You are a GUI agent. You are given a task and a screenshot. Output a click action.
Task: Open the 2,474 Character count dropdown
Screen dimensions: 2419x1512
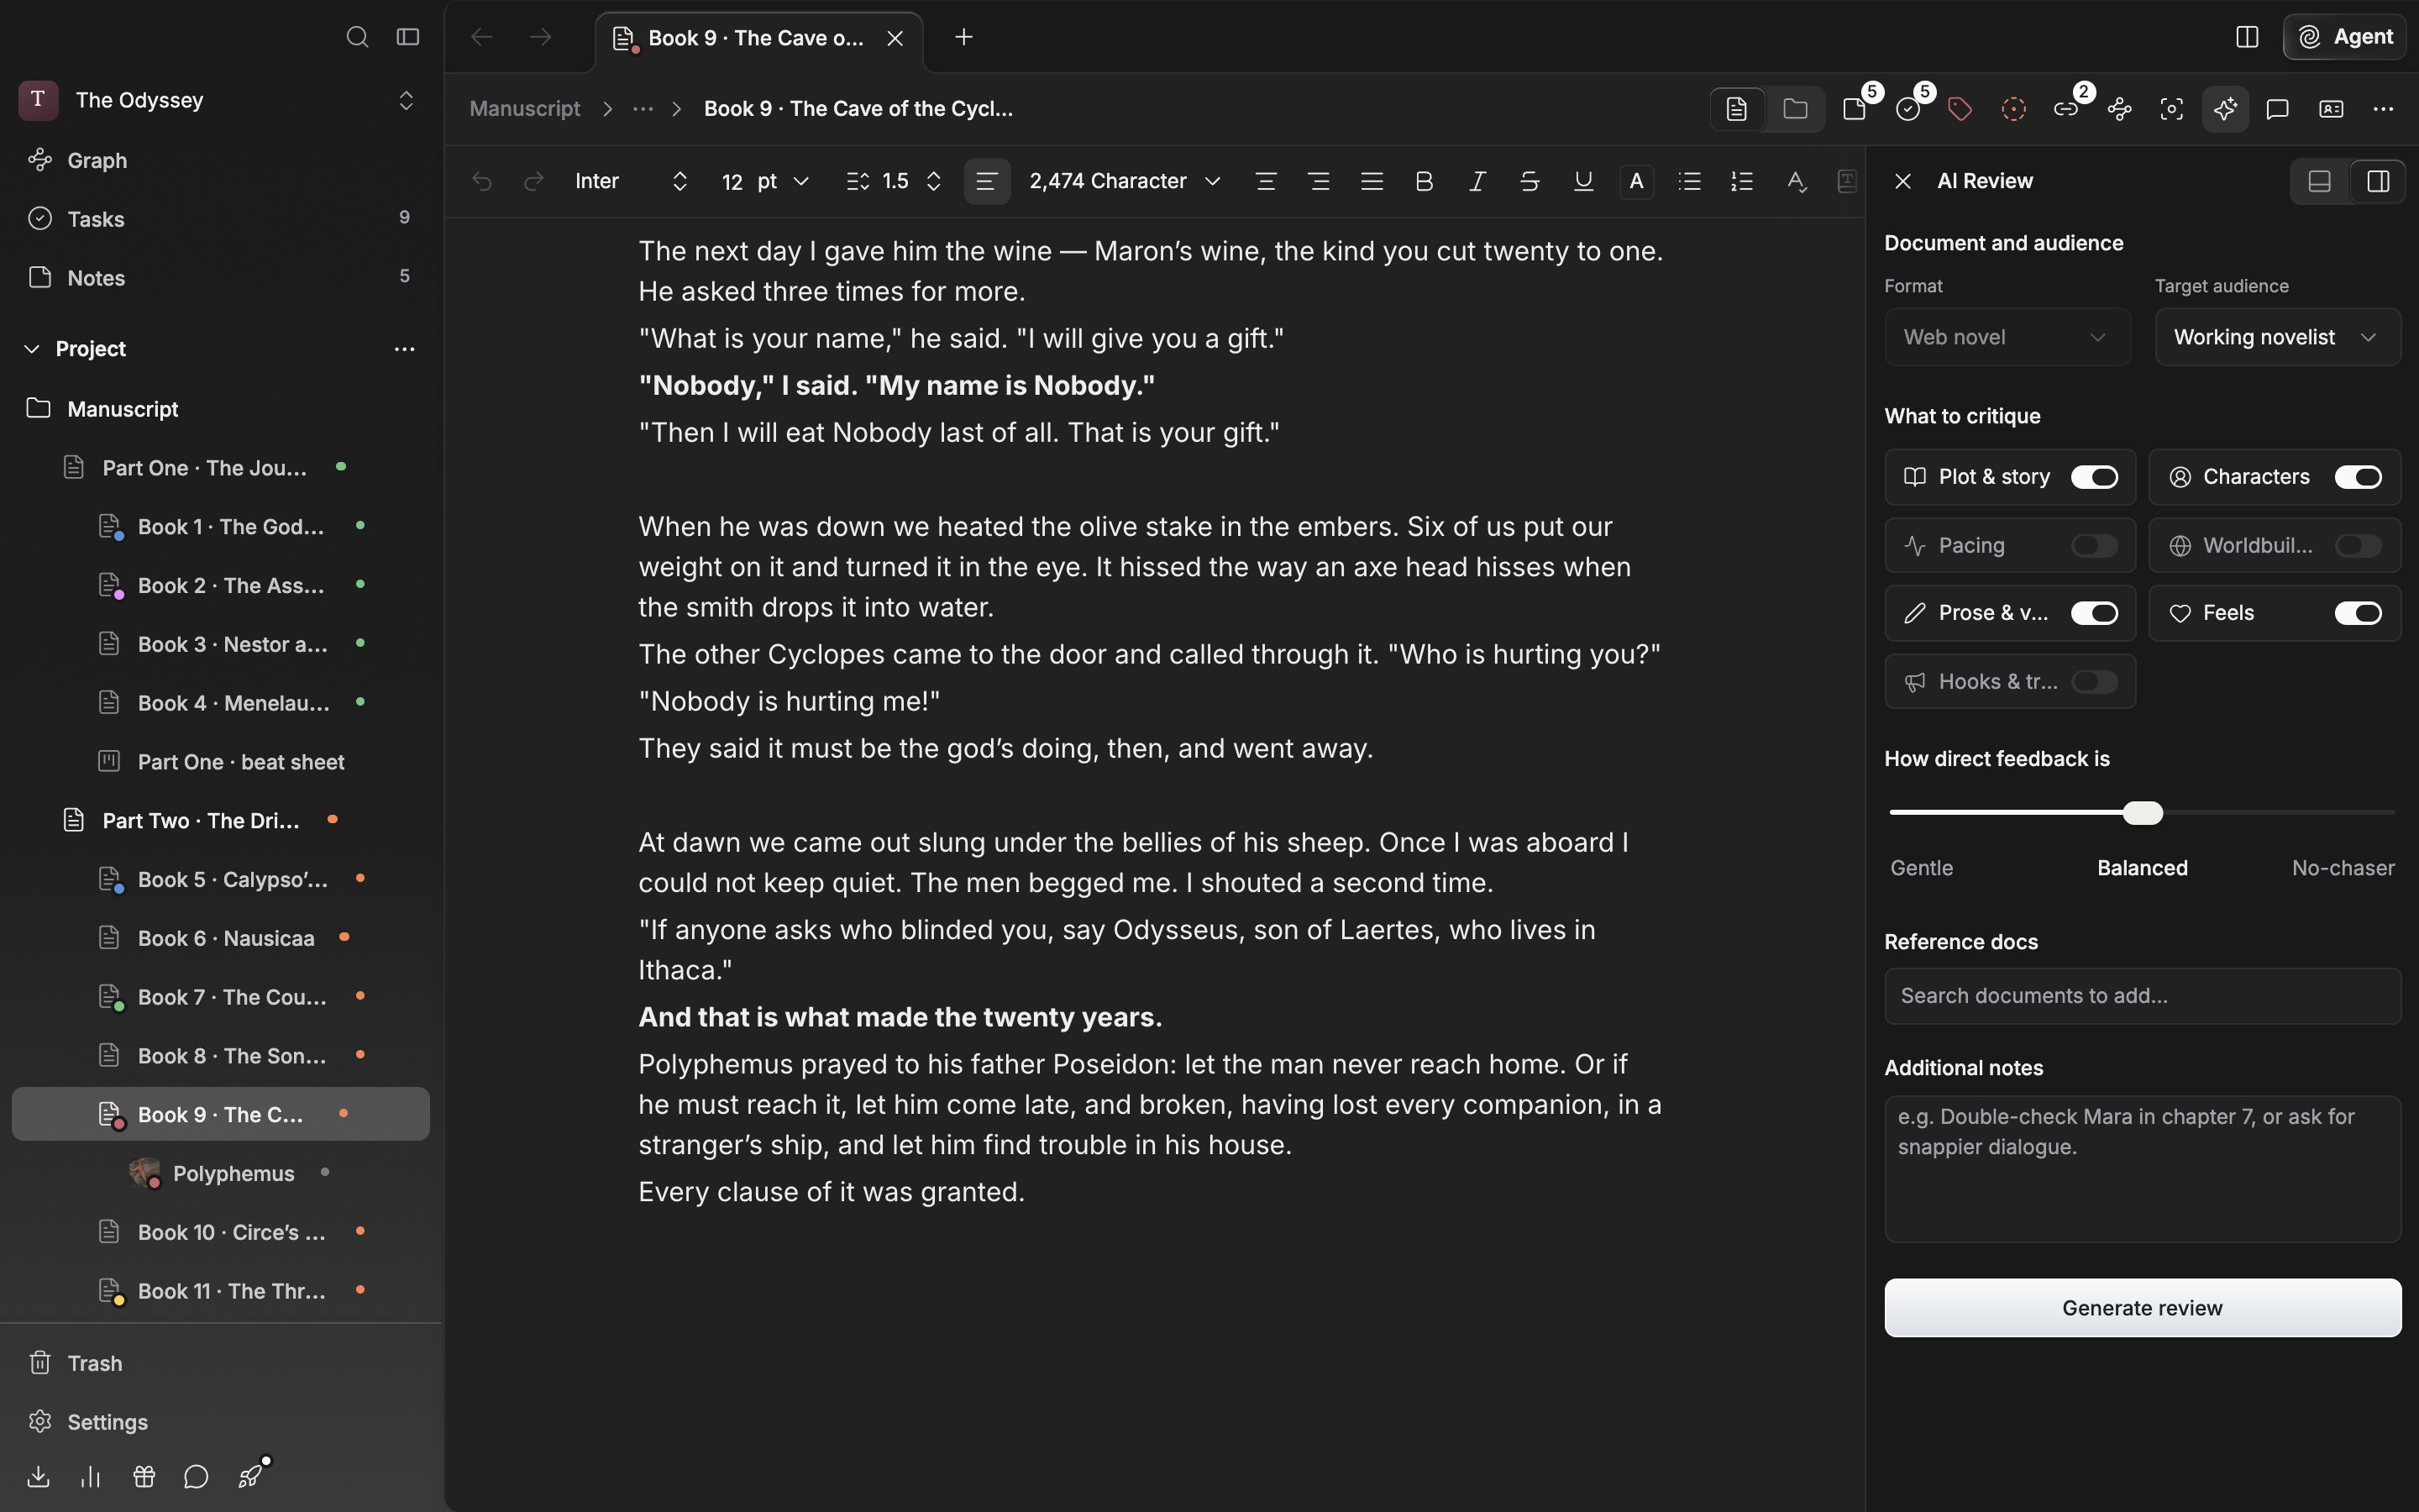[1125, 181]
